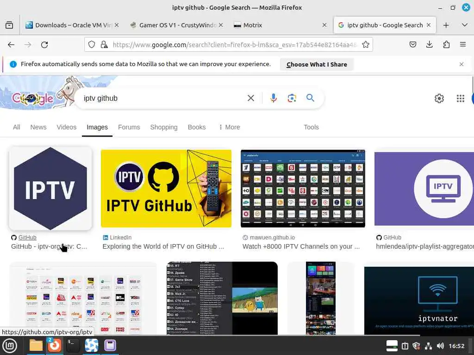Open the iptvnator image result
Viewport: 474px width, 355px height.
pos(419,300)
